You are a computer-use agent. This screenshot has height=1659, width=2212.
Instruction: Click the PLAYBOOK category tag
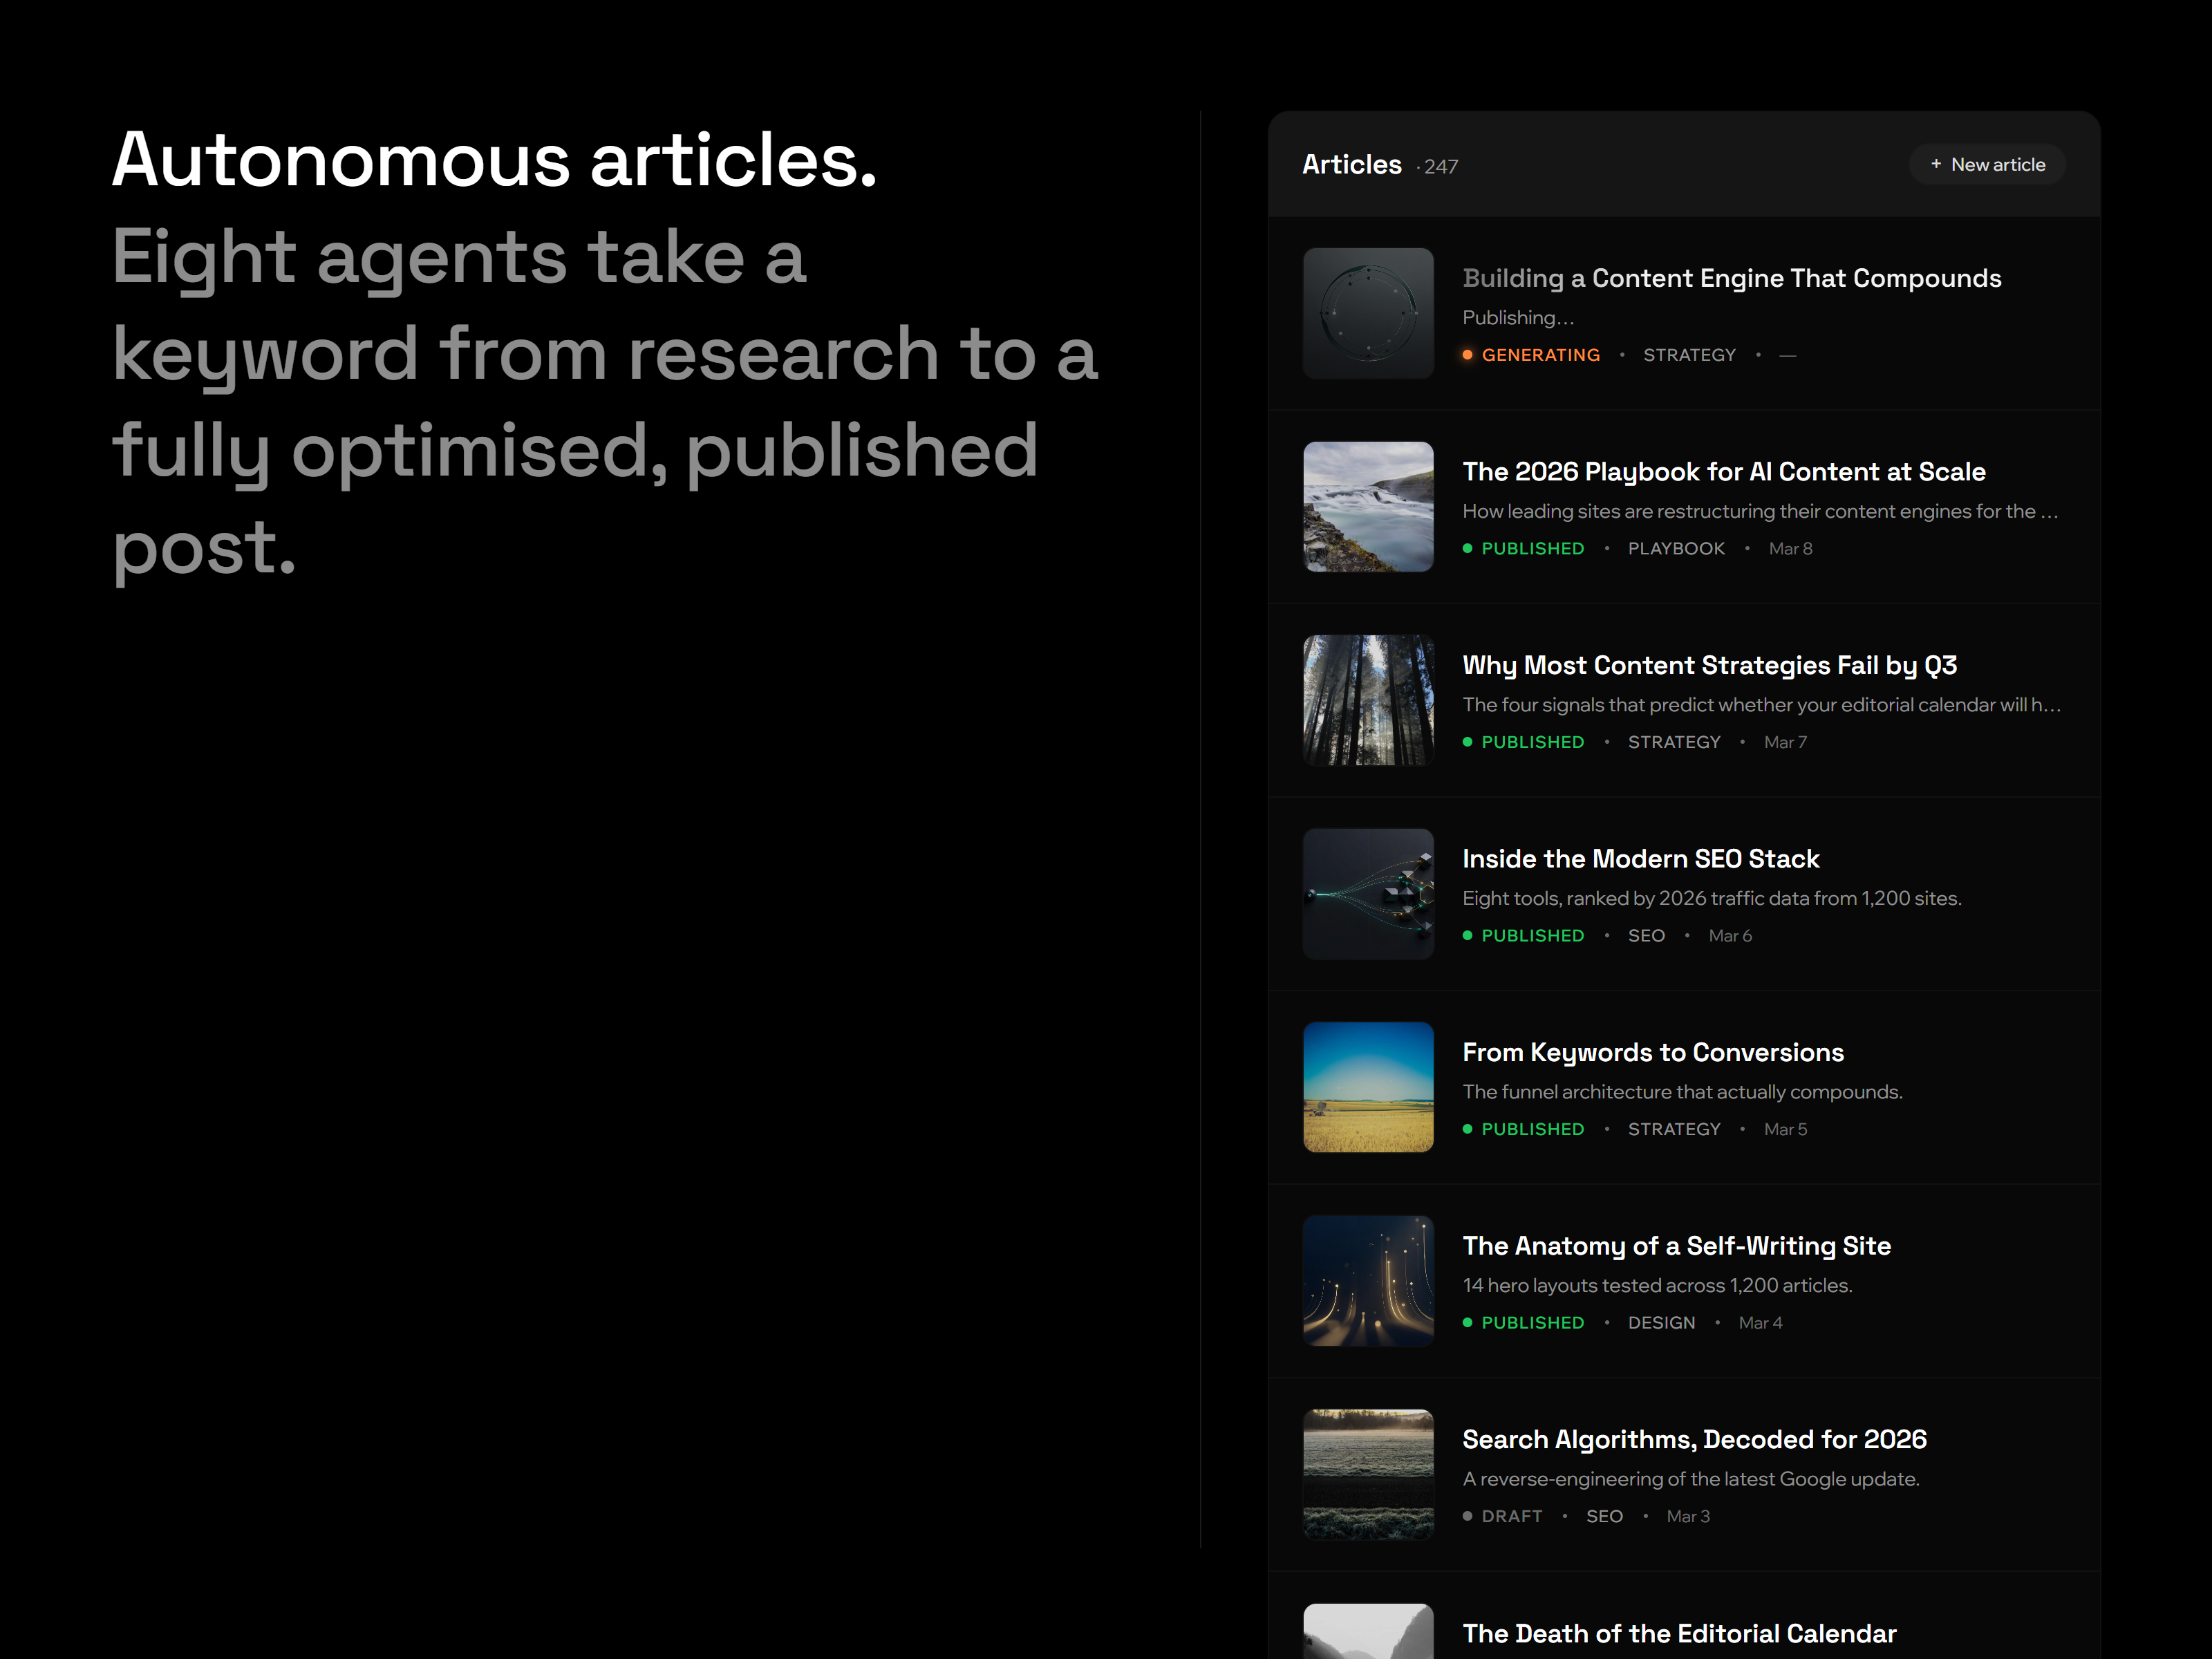(1677, 549)
